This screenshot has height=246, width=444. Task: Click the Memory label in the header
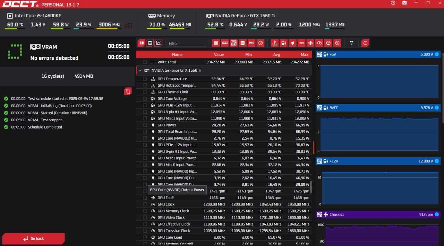[166, 16]
